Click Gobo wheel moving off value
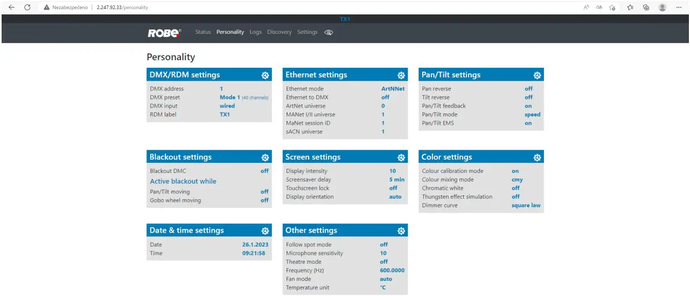This screenshot has width=690, height=296. 264,200
